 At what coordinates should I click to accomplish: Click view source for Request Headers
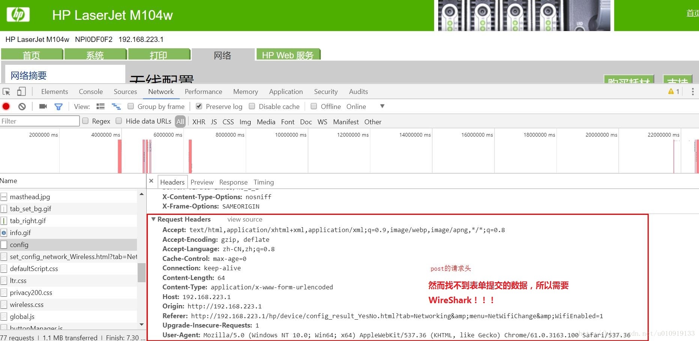245,219
